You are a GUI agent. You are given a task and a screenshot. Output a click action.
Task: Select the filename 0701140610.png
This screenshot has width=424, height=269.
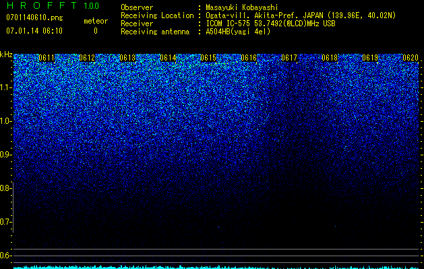point(34,18)
